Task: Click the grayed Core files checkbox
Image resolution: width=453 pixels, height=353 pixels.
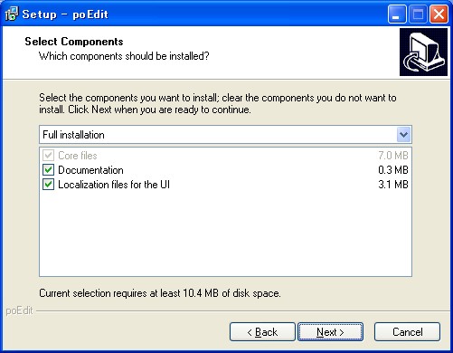Action: (x=48, y=156)
